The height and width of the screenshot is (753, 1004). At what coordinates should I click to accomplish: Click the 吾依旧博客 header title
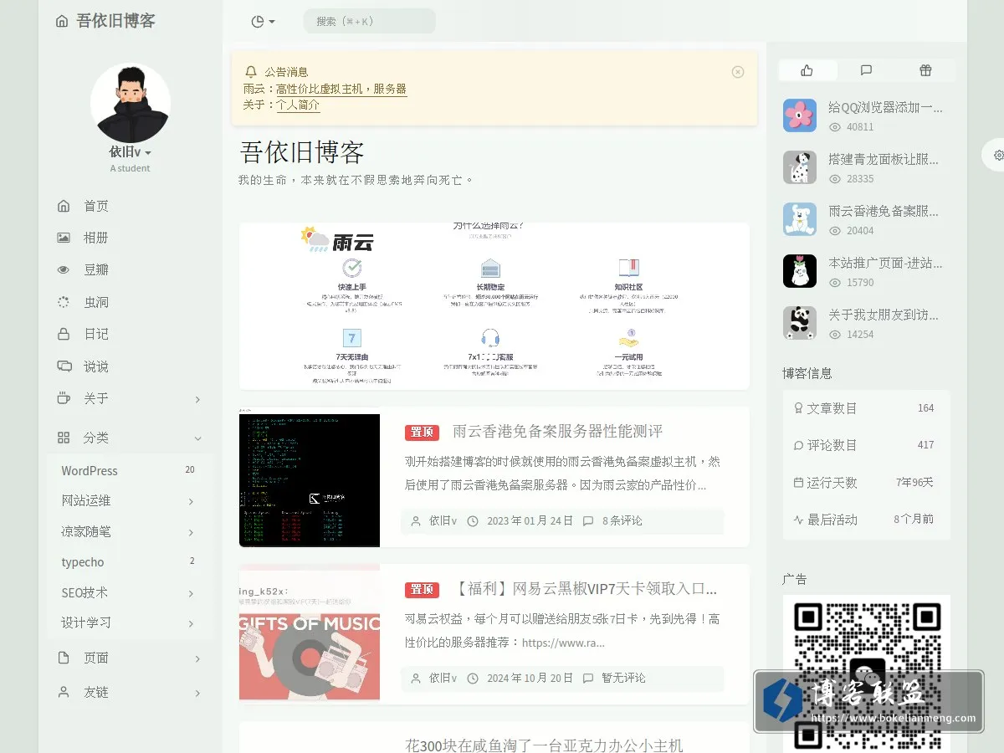click(116, 21)
